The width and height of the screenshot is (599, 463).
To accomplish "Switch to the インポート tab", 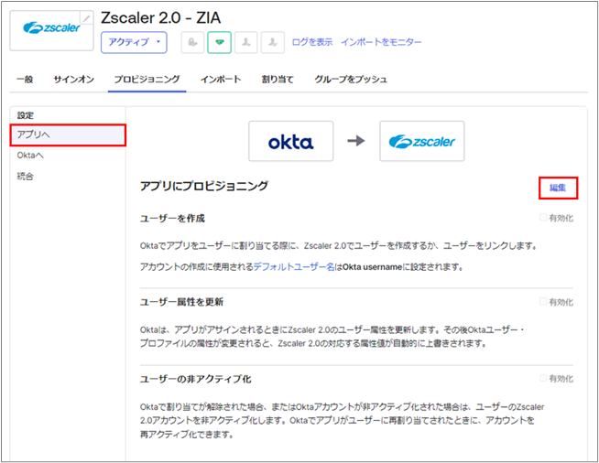I will tap(221, 80).
